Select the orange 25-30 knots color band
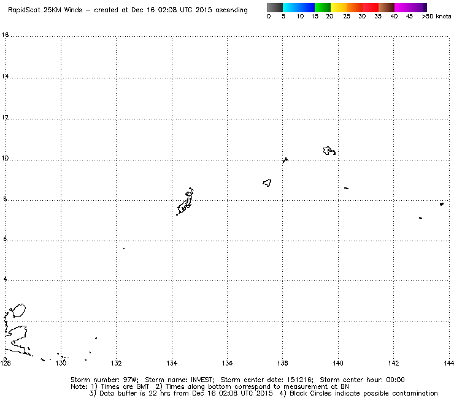This screenshot has height=398, width=454. 355,7
